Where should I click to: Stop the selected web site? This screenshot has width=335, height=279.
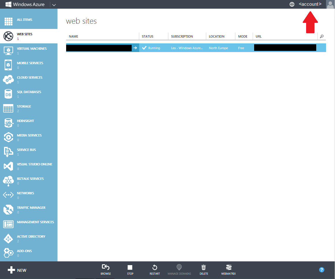click(x=130, y=270)
